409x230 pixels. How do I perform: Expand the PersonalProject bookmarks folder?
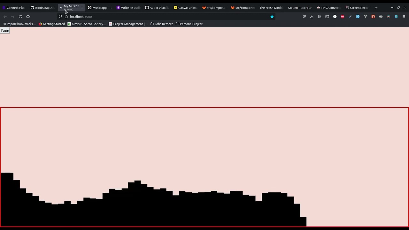(x=189, y=24)
